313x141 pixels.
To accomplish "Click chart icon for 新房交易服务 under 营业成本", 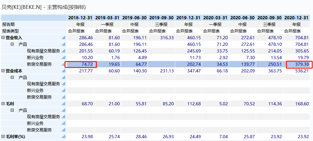I will pyautogui.click(x=64, y=97).
